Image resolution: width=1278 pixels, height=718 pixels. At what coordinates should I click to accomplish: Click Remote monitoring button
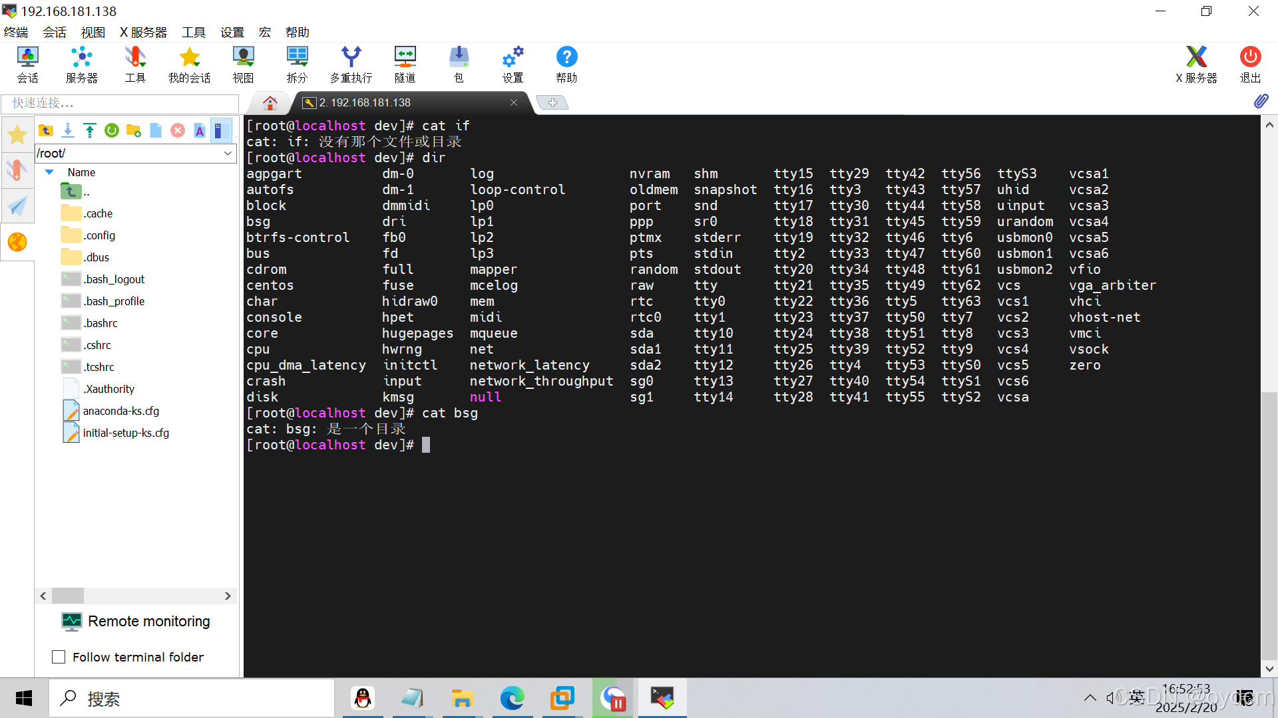click(x=136, y=621)
